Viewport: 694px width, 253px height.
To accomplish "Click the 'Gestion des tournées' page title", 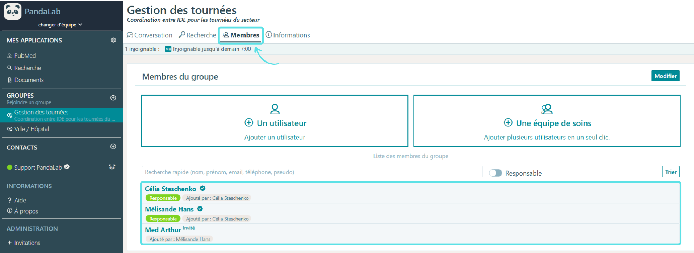I will pos(182,10).
